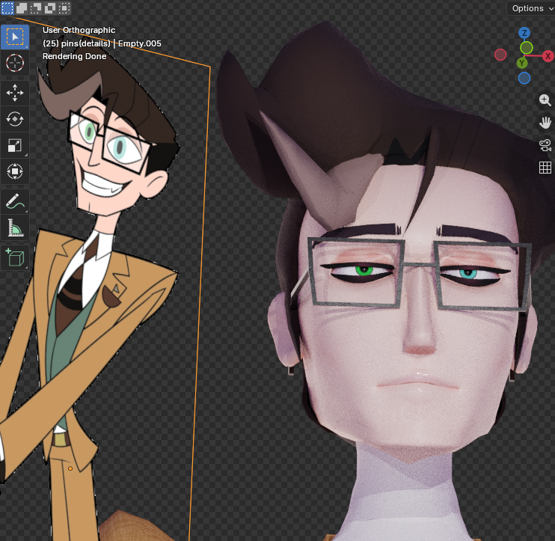Click the Z axis on navigation gizmo
Viewport: 555px width, 541px height.
coord(524,33)
